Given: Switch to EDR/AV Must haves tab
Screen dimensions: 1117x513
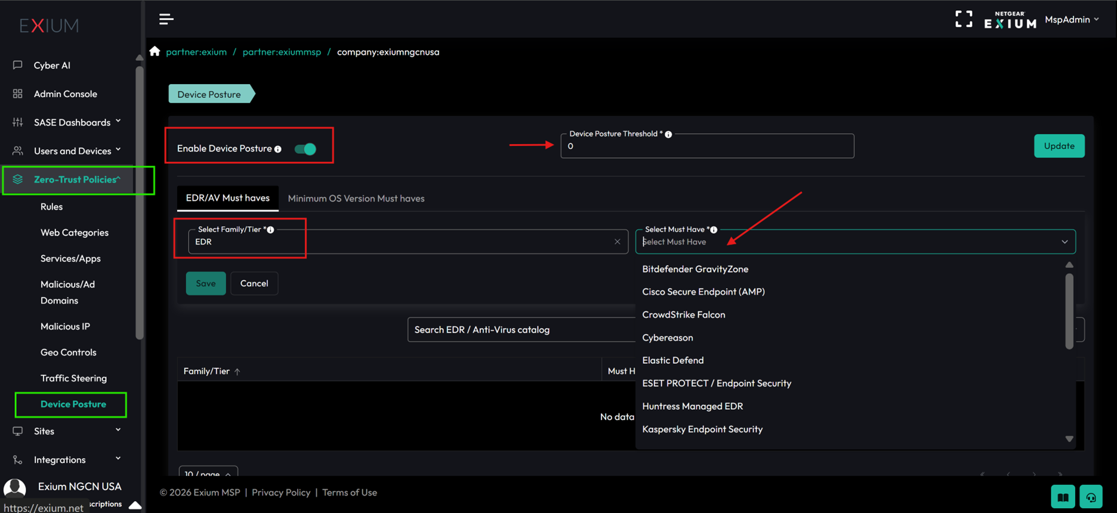Looking at the screenshot, I should [x=227, y=198].
